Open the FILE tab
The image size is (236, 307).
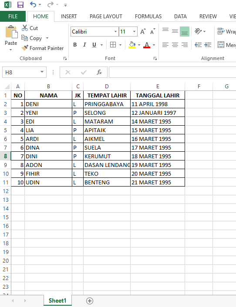pos(13,16)
